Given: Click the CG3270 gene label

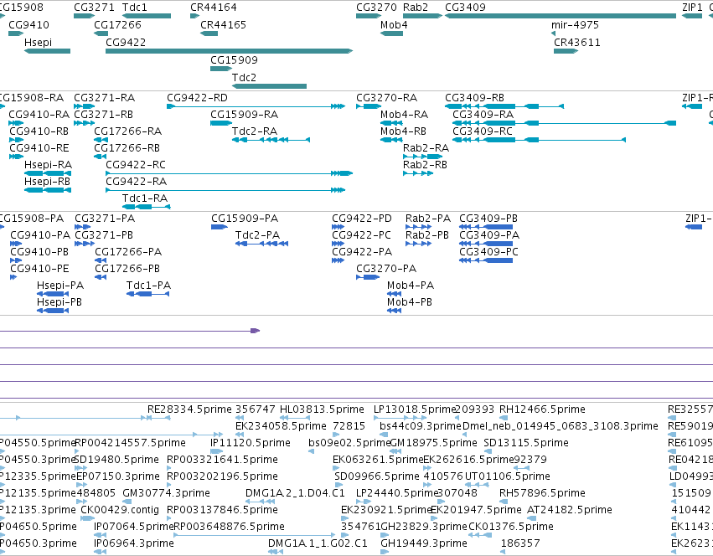Looking at the screenshot, I should pyautogui.click(x=376, y=8).
